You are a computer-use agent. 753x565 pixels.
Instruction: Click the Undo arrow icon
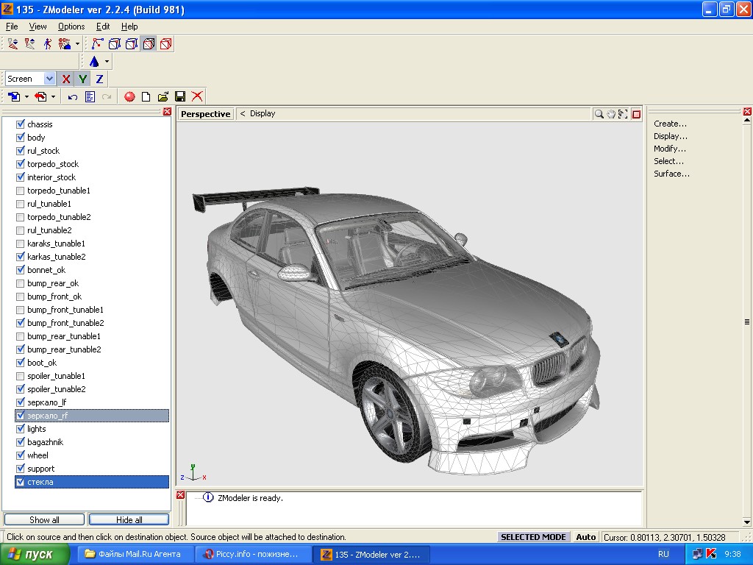tap(73, 96)
